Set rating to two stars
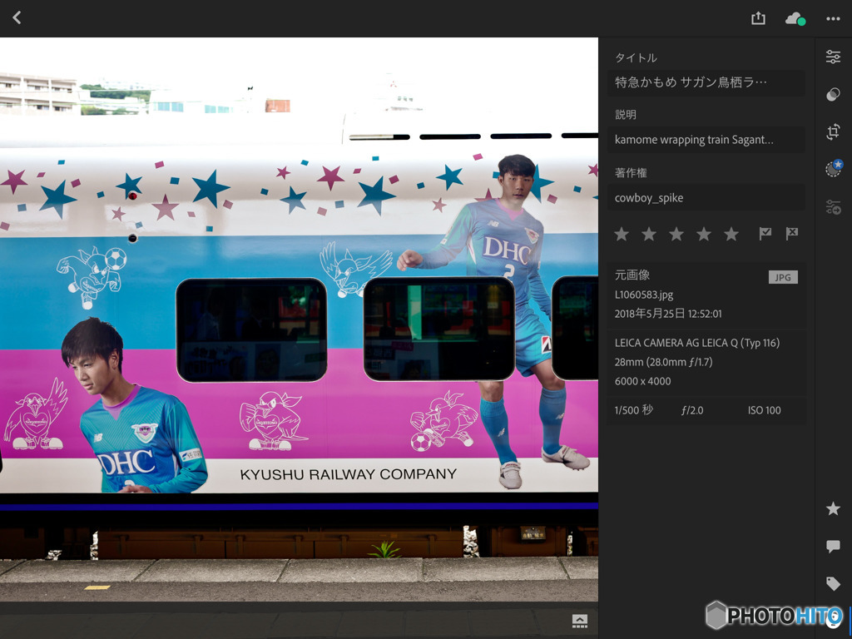Viewport: 852px width, 639px height. 649,234
